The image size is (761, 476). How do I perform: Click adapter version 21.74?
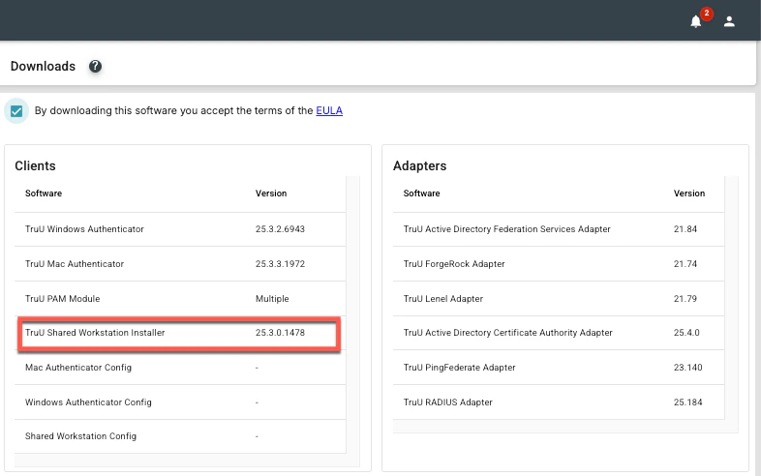click(685, 264)
